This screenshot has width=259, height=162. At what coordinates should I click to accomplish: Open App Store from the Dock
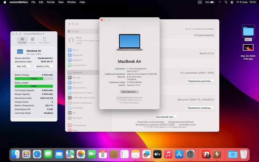pos(179,154)
